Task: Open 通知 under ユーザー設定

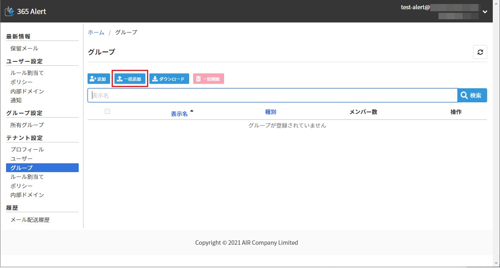Action: point(16,100)
